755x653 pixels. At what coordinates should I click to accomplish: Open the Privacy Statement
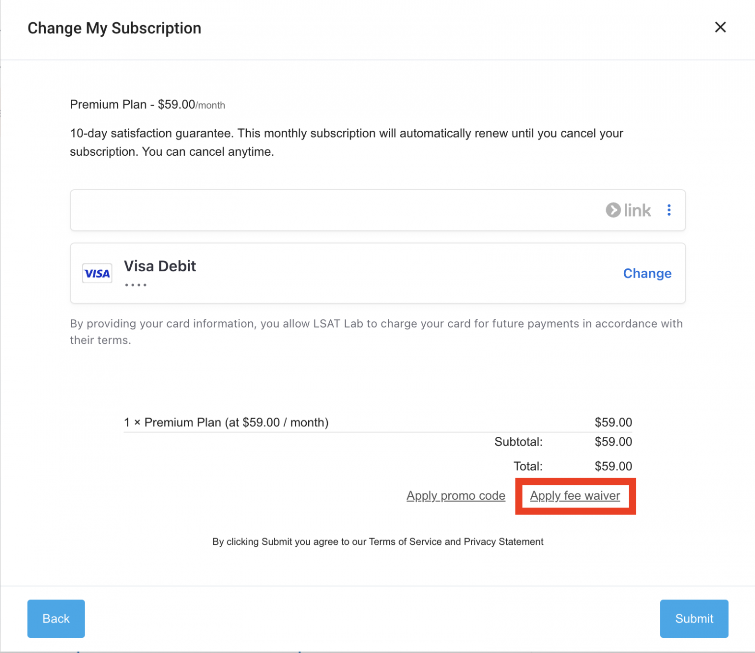coord(503,541)
